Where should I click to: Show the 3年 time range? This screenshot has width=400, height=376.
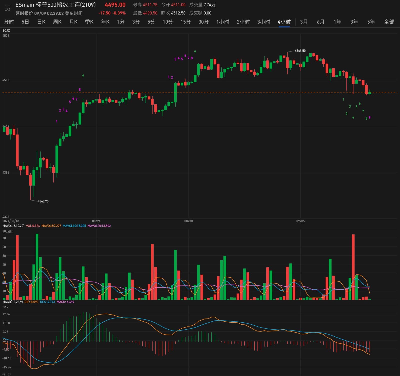tap(354, 22)
